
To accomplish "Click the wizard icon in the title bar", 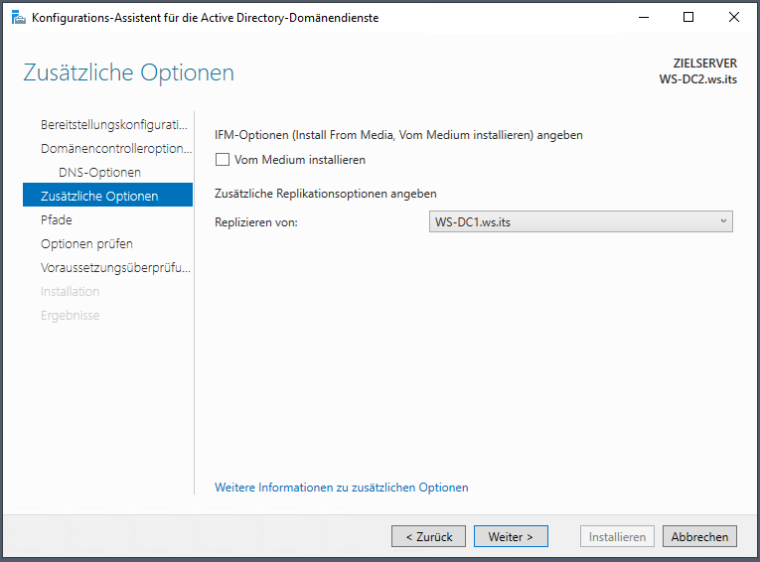I will coord(19,18).
